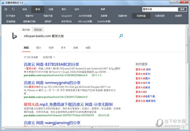
Task: Select the BT天堂 source
Action: (x=11, y=16)
